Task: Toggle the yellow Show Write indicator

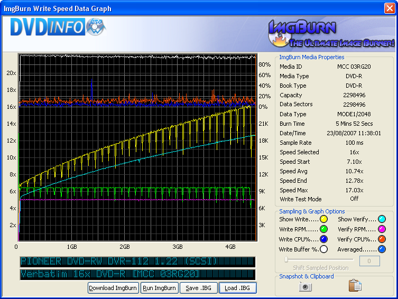Action: tap(323, 219)
